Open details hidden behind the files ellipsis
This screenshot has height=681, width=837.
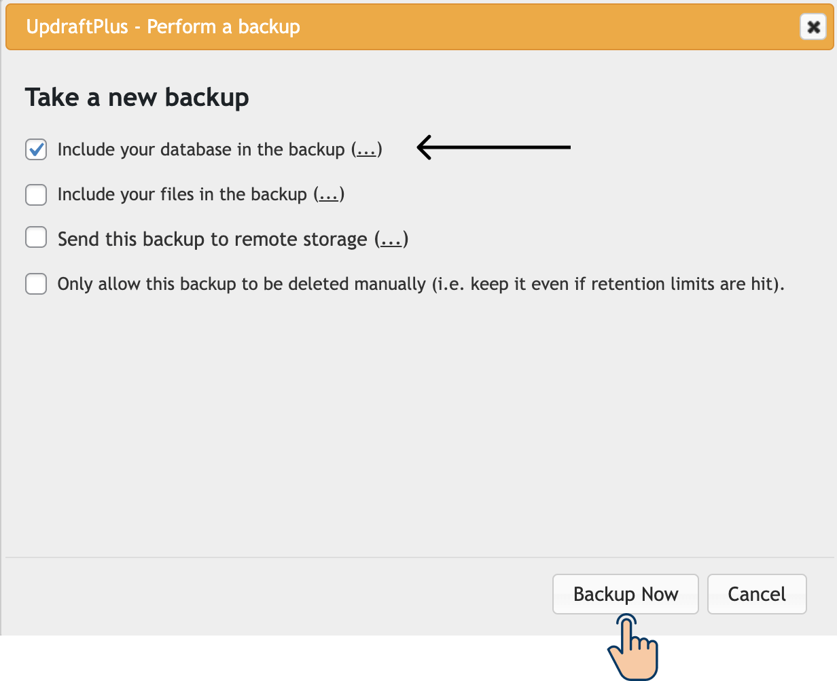coord(329,195)
